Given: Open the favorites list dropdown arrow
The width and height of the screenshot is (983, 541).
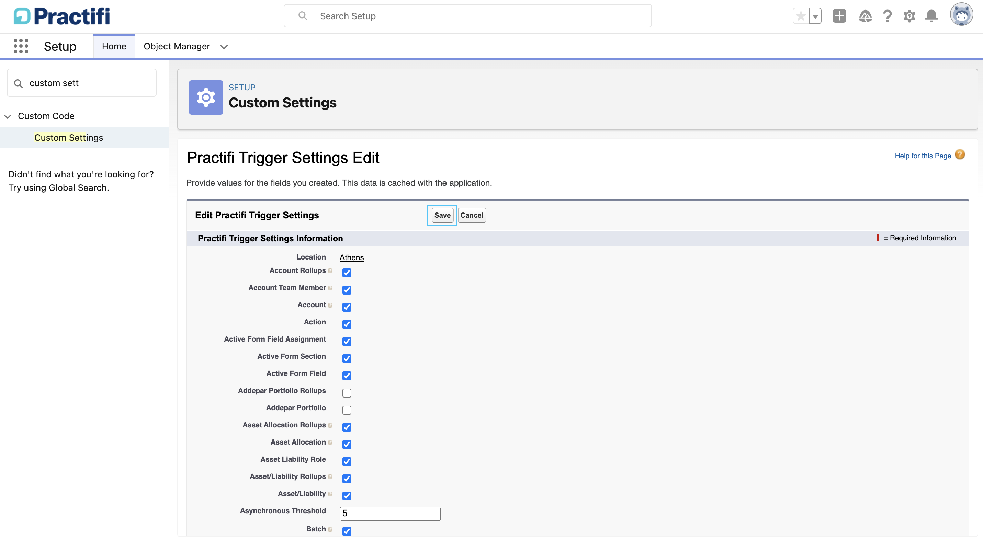Looking at the screenshot, I should (x=815, y=16).
